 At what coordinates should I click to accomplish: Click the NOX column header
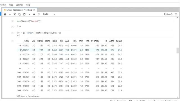click(55, 41)
